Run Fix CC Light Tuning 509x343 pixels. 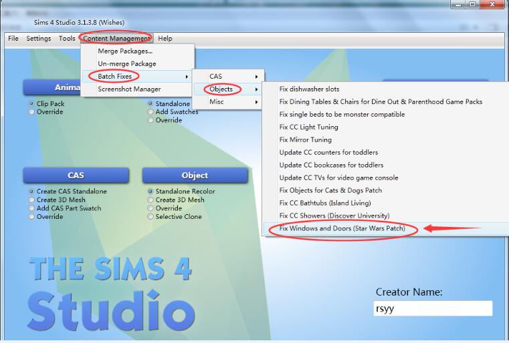(386, 127)
